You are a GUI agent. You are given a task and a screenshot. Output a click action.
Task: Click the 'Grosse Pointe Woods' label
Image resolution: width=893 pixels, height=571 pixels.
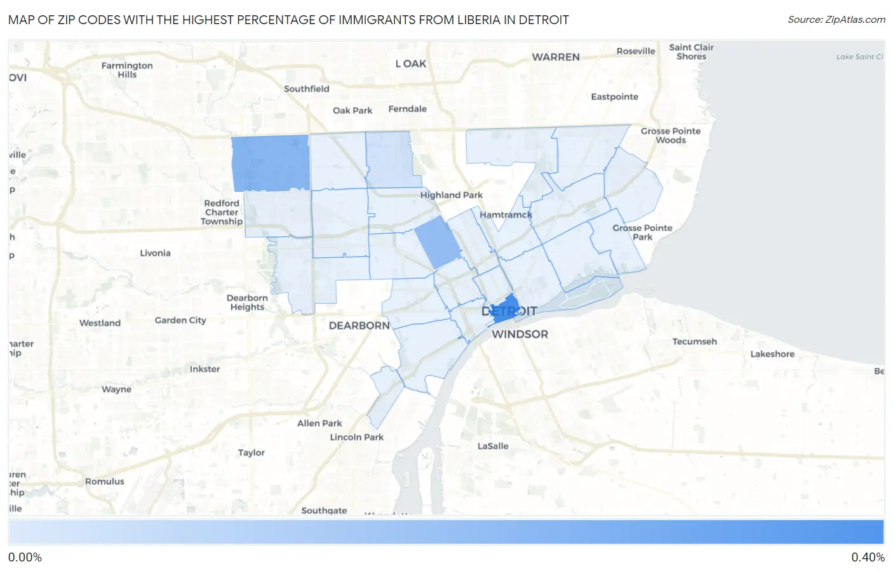tap(671, 135)
